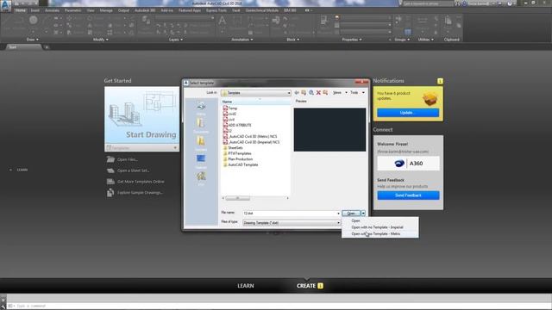Click the Help question mark icon
The width and height of the screenshot is (552, 310).
point(510,3)
